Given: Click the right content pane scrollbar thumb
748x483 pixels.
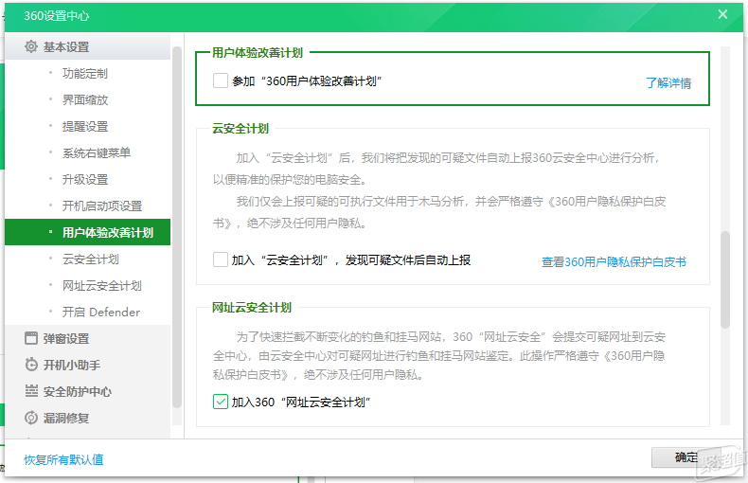Looking at the screenshot, I should pyautogui.click(x=725, y=279).
